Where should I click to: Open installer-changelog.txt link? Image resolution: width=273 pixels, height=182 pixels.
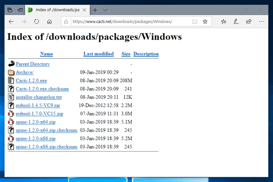click(x=39, y=97)
